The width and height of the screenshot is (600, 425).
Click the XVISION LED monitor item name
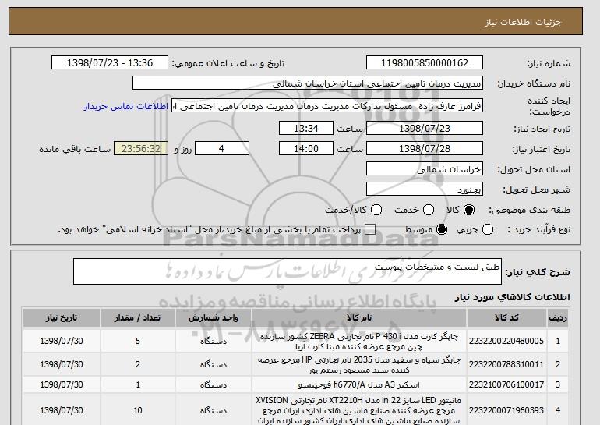pyautogui.click(x=359, y=410)
